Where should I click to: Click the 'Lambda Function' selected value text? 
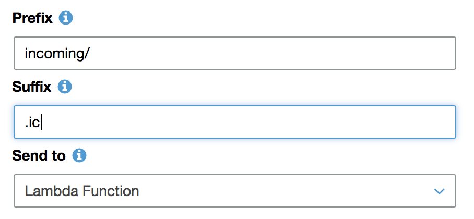pyautogui.click(x=82, y=191)
